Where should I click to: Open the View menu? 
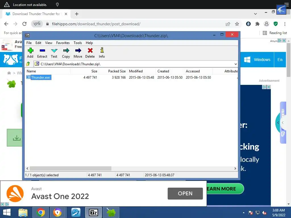click(x=49, y=43)
